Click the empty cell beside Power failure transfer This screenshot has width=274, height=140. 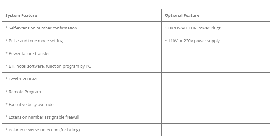click(215, 54)
